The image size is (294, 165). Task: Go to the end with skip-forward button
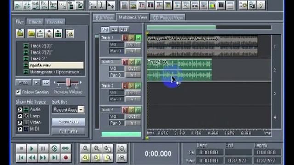pyautogui.click(x=54, y=158)
